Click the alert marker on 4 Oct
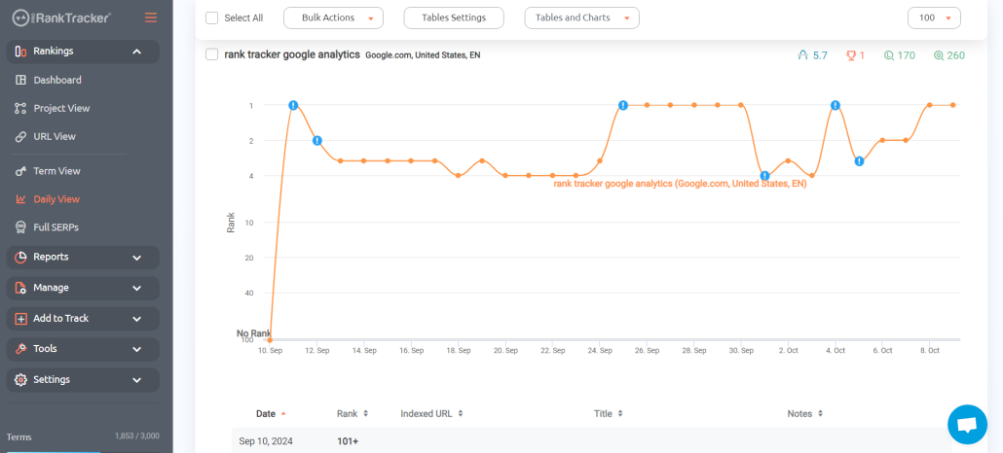 click(836, 105)
